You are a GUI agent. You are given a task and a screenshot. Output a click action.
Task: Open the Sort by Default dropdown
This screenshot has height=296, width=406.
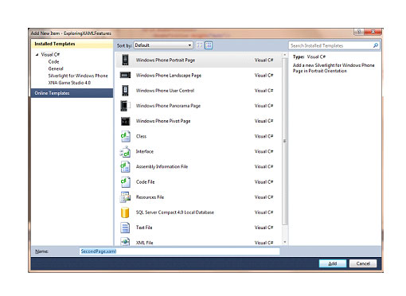click(x=163, y=45)
